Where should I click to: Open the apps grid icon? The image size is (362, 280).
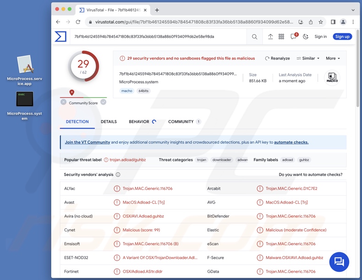[281, 37]
